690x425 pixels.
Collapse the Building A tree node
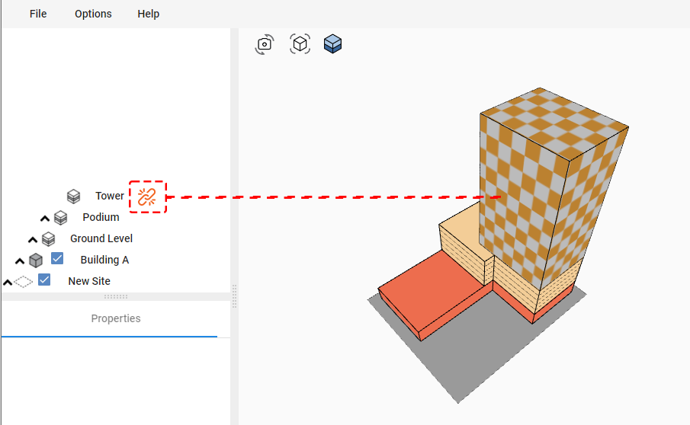click(x=20, y=261)
